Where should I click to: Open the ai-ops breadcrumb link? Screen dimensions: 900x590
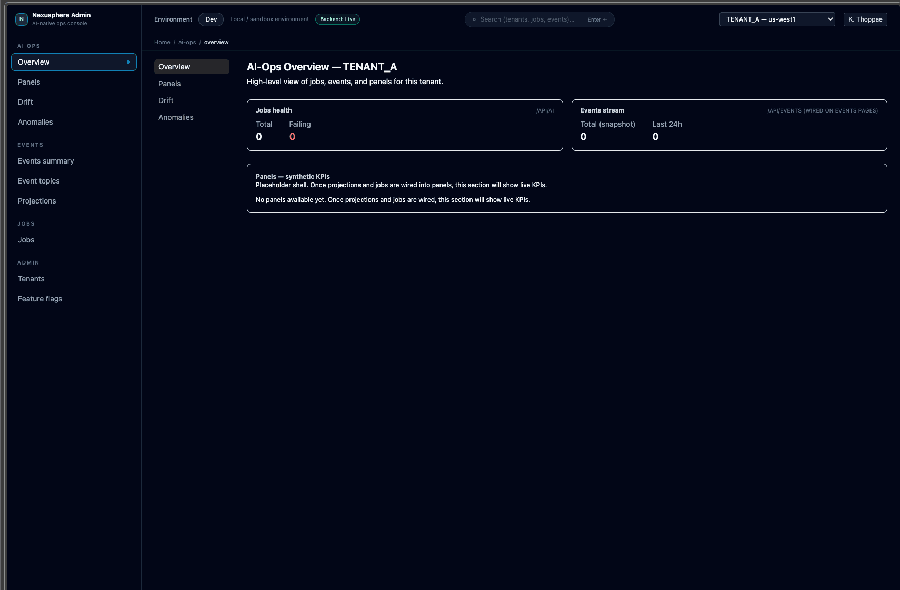[x=187, y=42]
